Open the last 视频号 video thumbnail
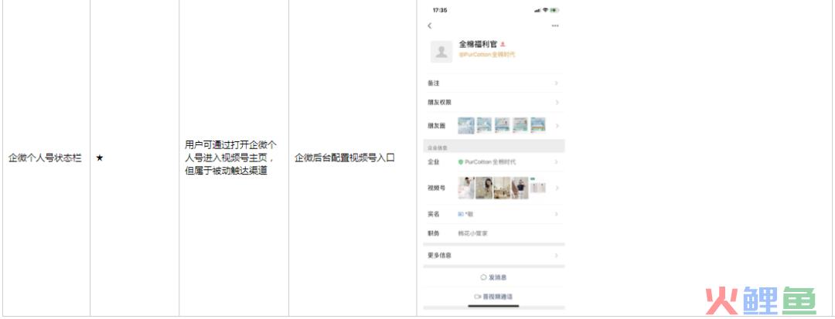Image resolution: width=835 pixels, height=319 pixels. tap(538, 185)
